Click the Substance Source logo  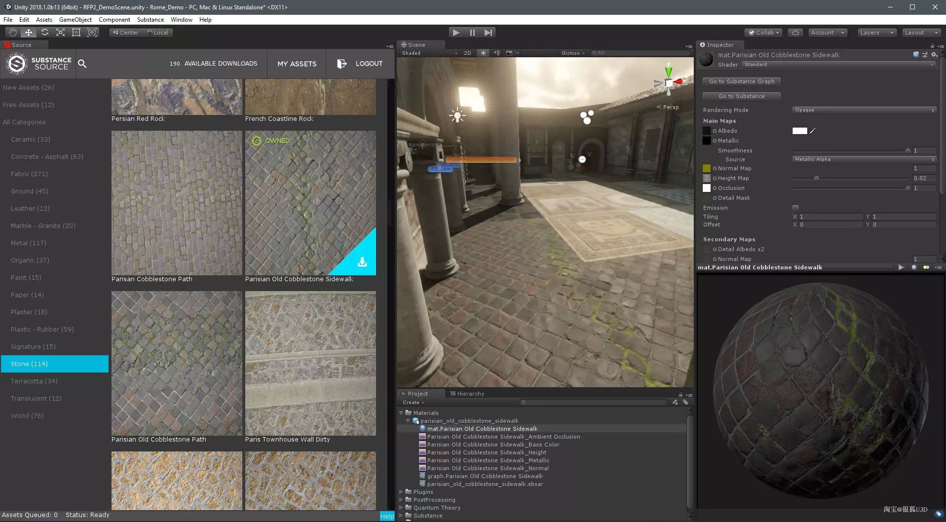tap(38, 64)
